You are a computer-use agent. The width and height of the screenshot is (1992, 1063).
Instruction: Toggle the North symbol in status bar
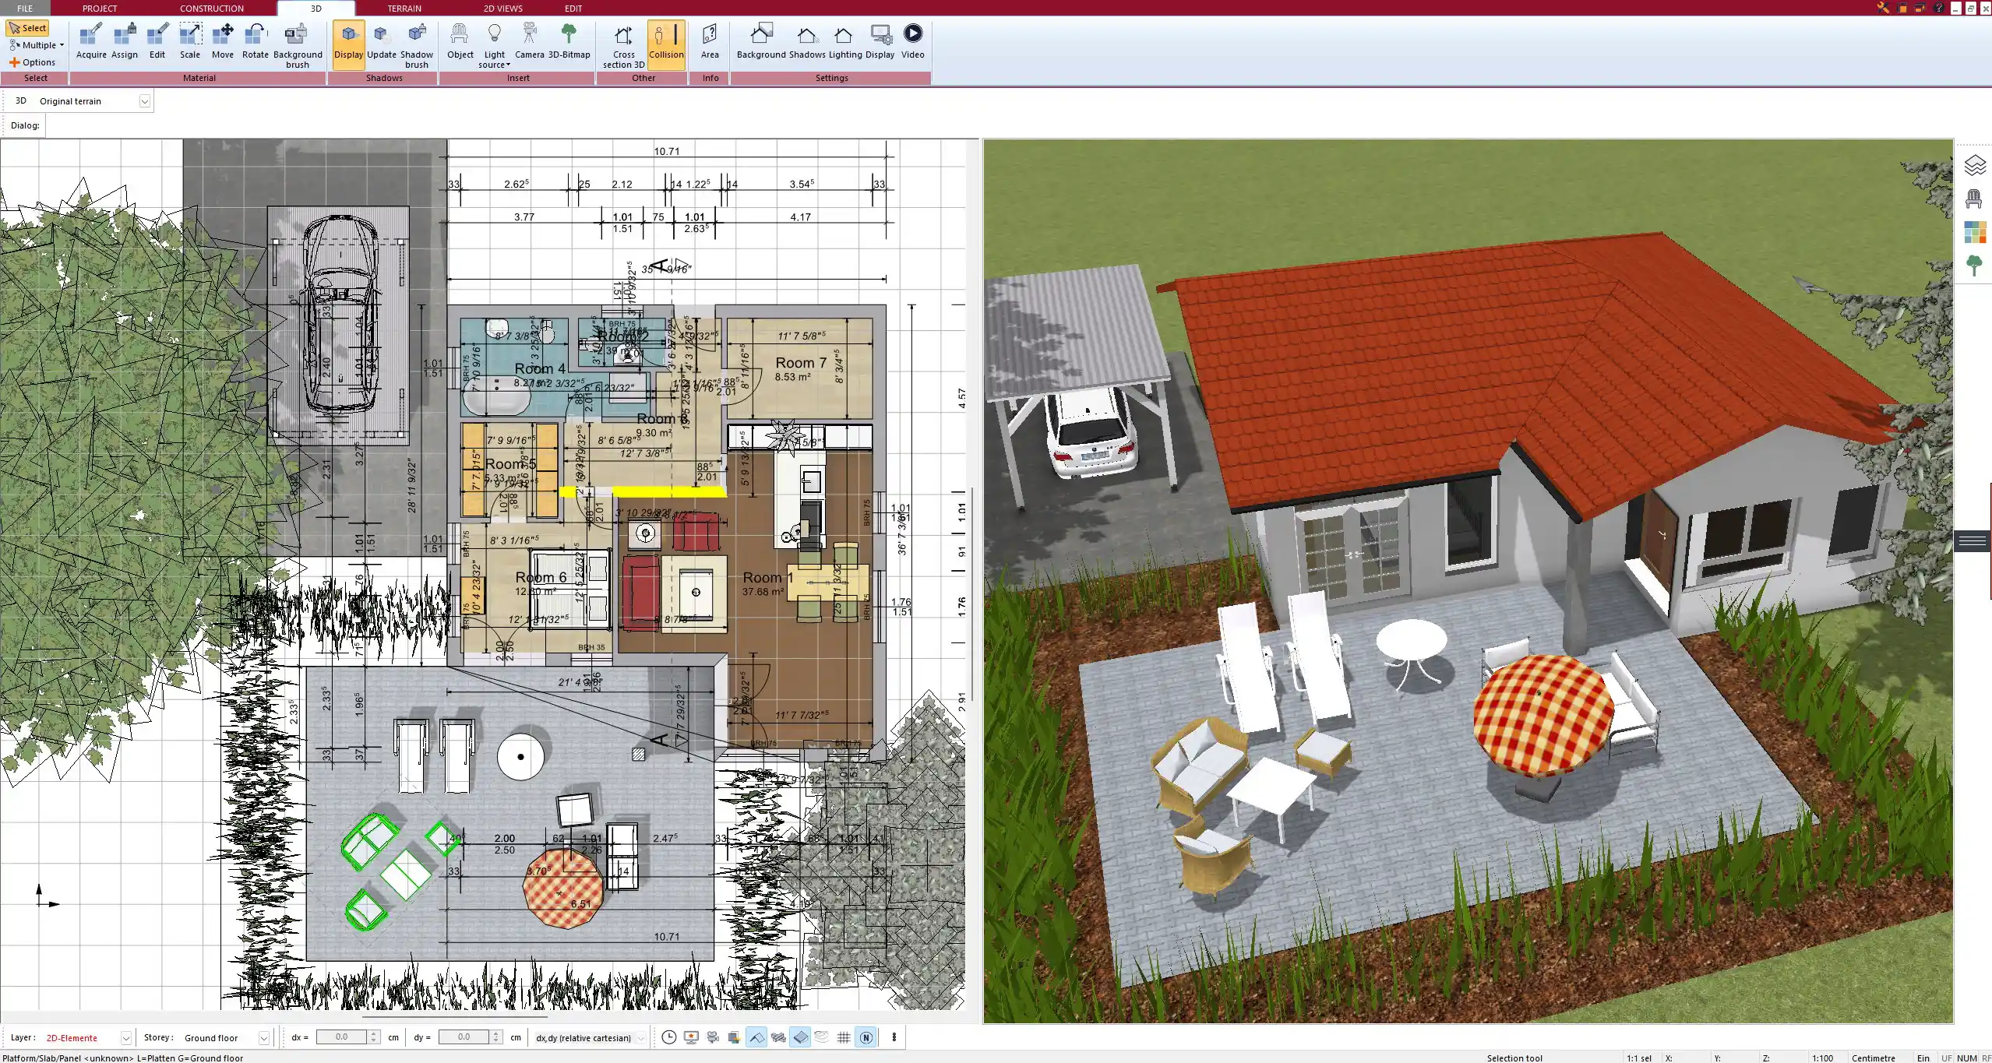pos(866,1037)
